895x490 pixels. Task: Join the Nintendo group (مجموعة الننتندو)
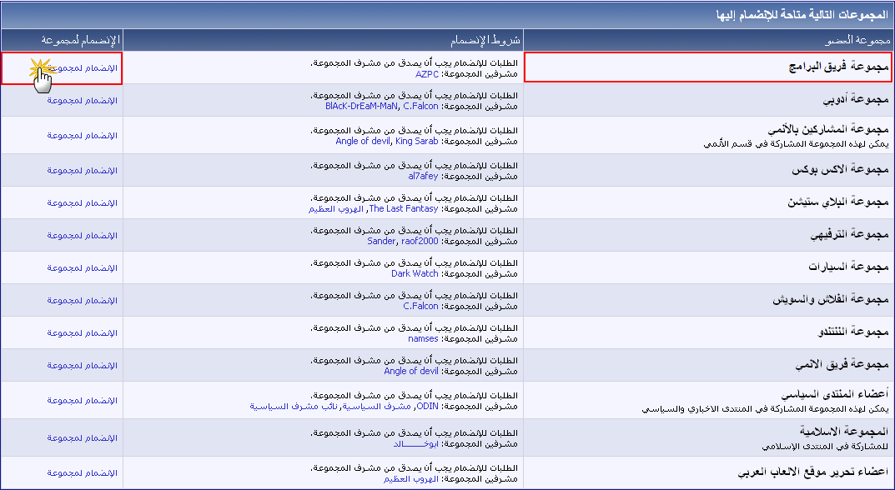coord(82,332)
